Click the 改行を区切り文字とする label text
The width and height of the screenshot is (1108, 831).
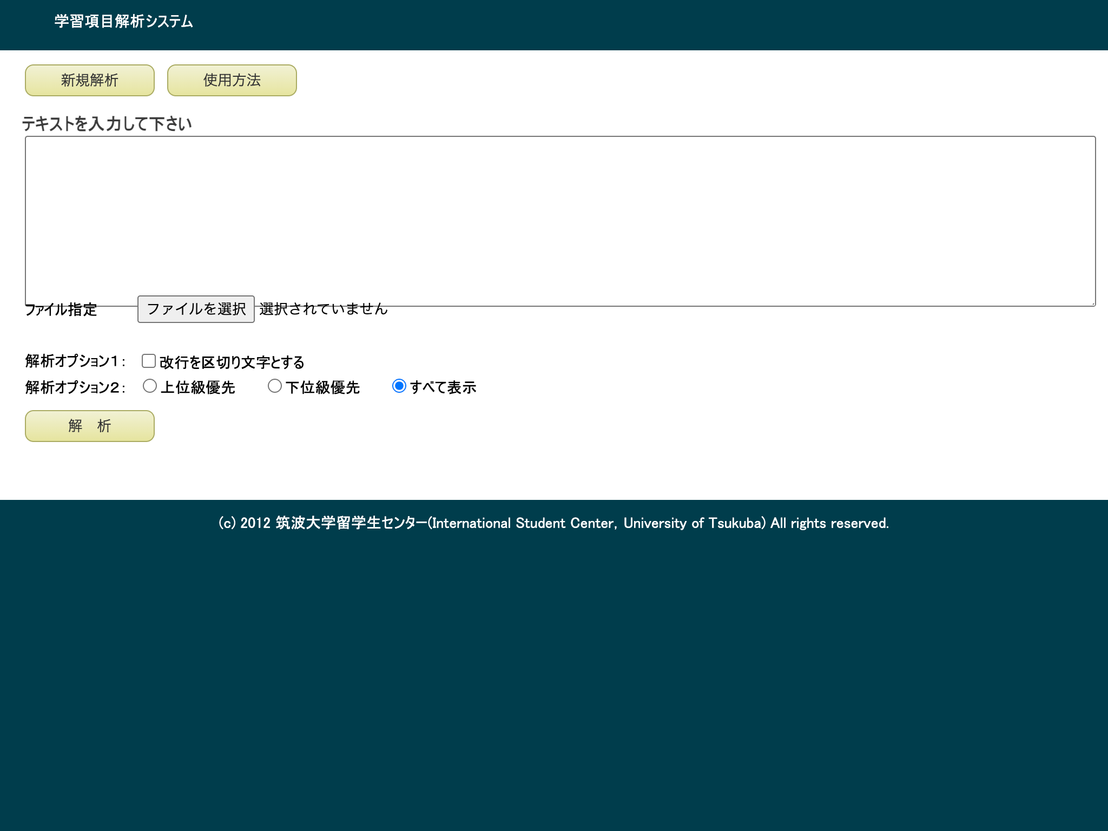232,362
